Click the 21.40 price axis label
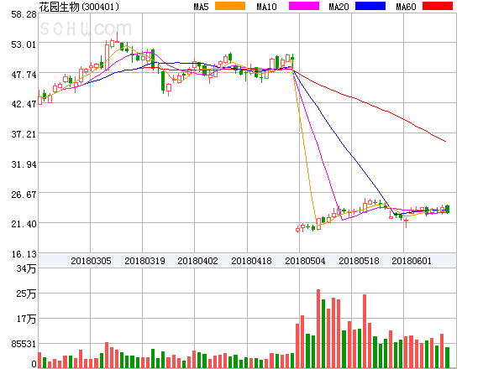The image size is (504, 369). (24, 224)
